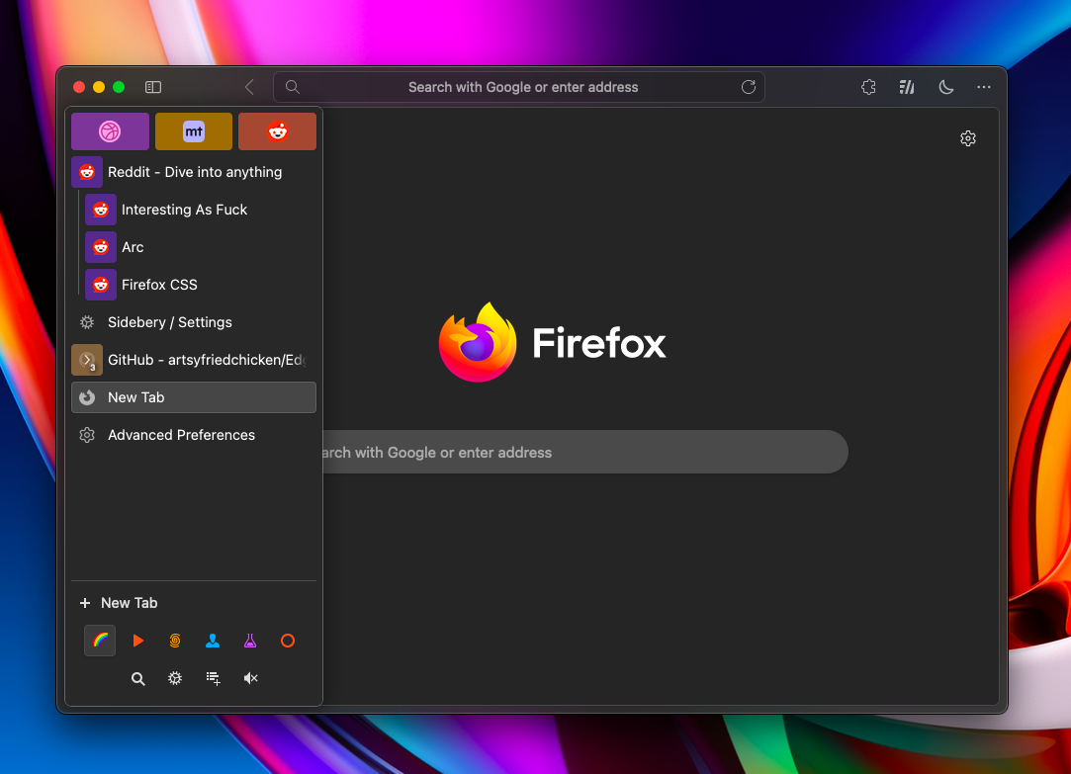Viewport: 1071px width, 774px height.
Task: Open the Sidebery toolbar icon
Action: pos(907,87)
